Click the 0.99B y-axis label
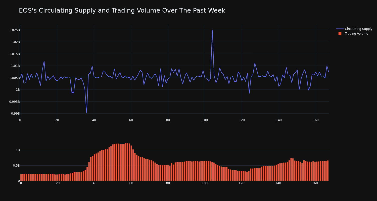 tap(15, 114)
